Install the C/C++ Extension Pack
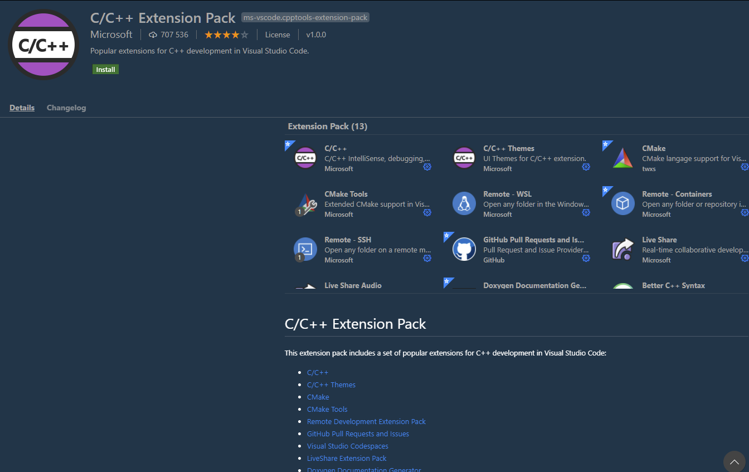 [105, 70]
